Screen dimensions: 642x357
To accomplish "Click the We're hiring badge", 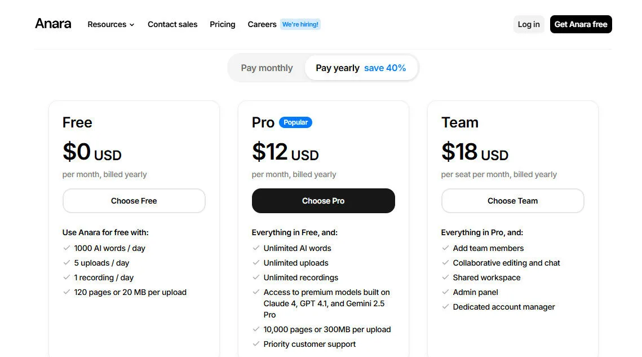I will pyautogui.click(x=300, y=24).
